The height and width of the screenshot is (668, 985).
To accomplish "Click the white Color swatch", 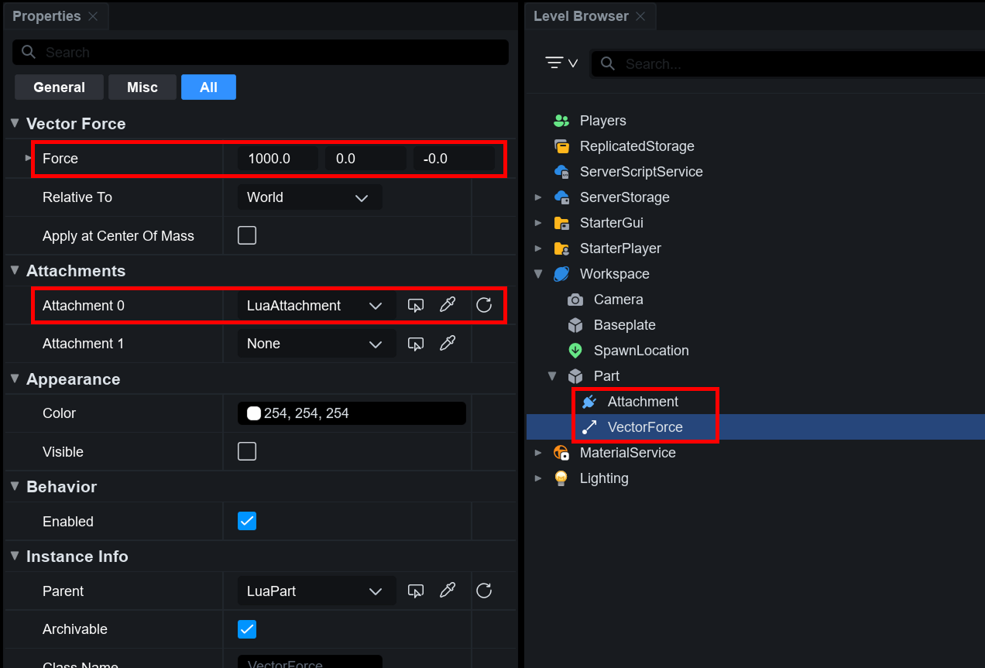I will tap(254, 413).
